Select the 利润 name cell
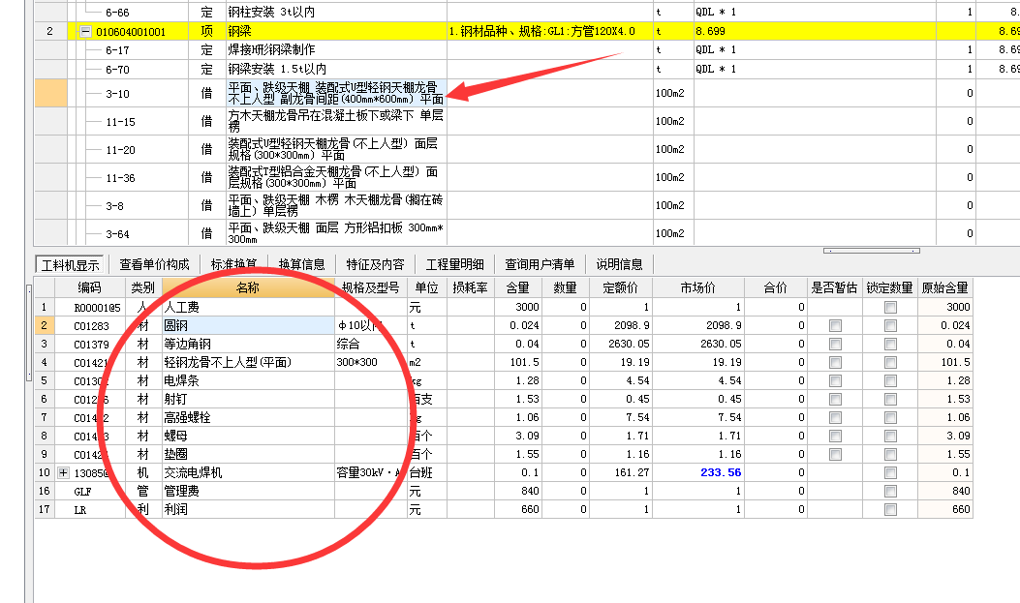This screenshot has height=603, width=1020. 249,509
